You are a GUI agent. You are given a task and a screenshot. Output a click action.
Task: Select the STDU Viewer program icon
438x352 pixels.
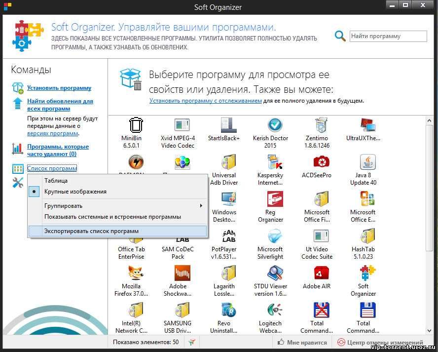[x=275, y=273]
